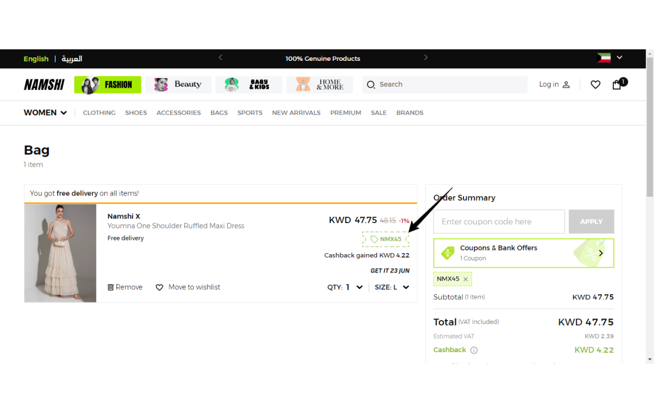Open the SHOES menu
654x413 pixels.
pos(136,113)
